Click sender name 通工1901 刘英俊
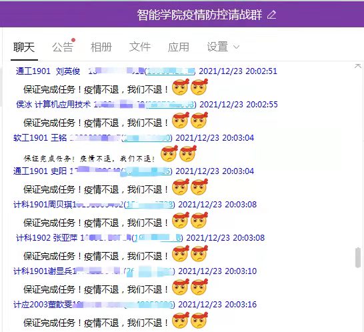The image size is (364, 332). 48,71
